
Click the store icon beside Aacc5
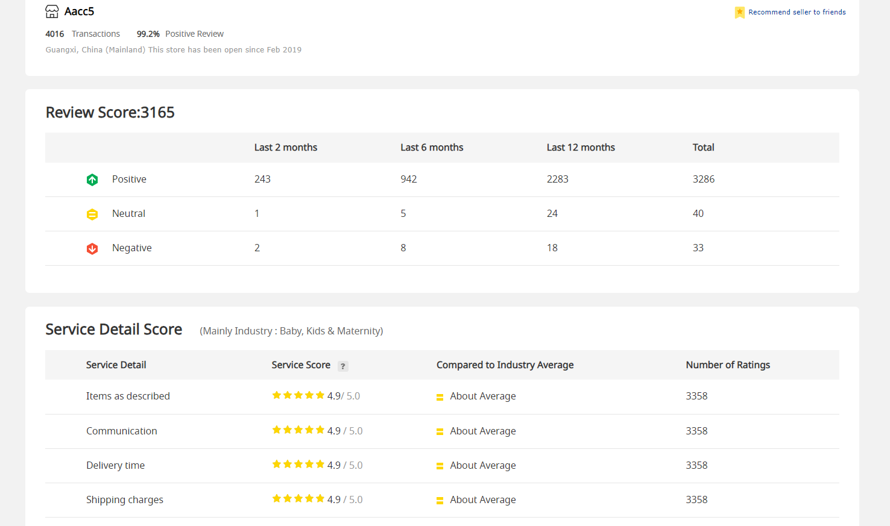pos(52,11)
